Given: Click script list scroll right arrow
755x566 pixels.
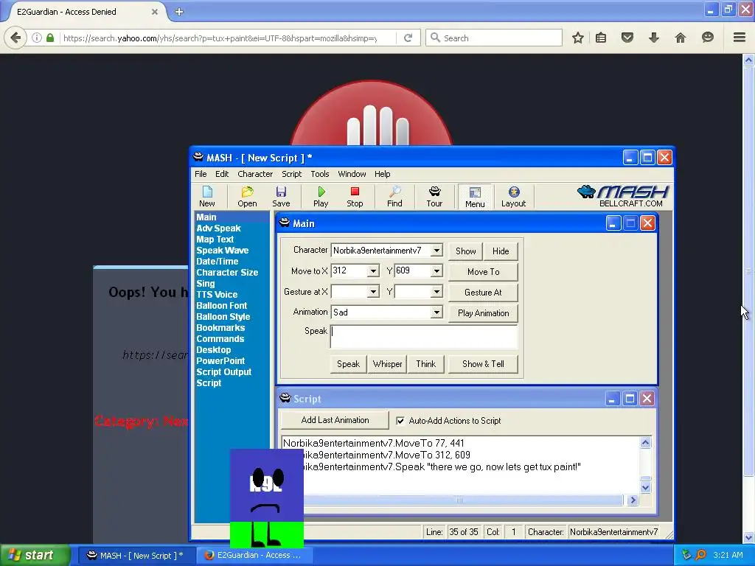Looking at the screenshot, I should tap(633, 500).
